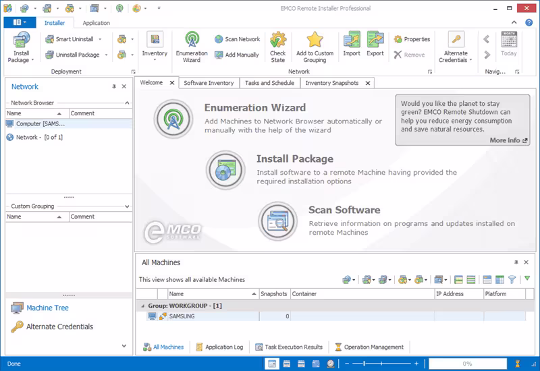Open the Inventory ribbon button
The image size is (540, 371).
point(155,47)
